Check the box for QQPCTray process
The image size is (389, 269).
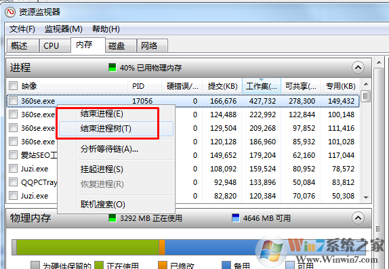13,182
